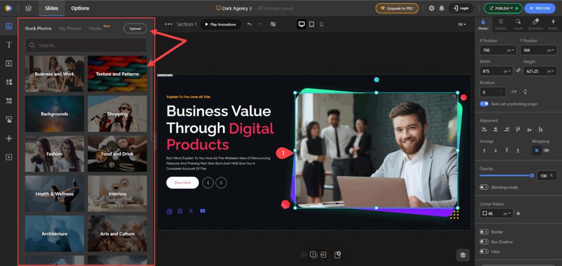Click the Upload button
The height and width of the screenshot is (266, 562).
point(135,28)
